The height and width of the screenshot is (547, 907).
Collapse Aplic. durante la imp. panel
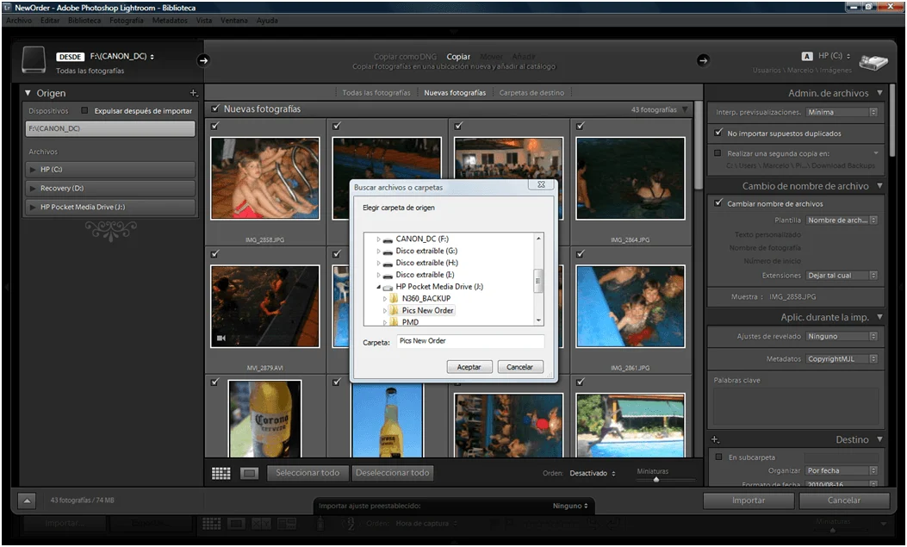(879, 317)
